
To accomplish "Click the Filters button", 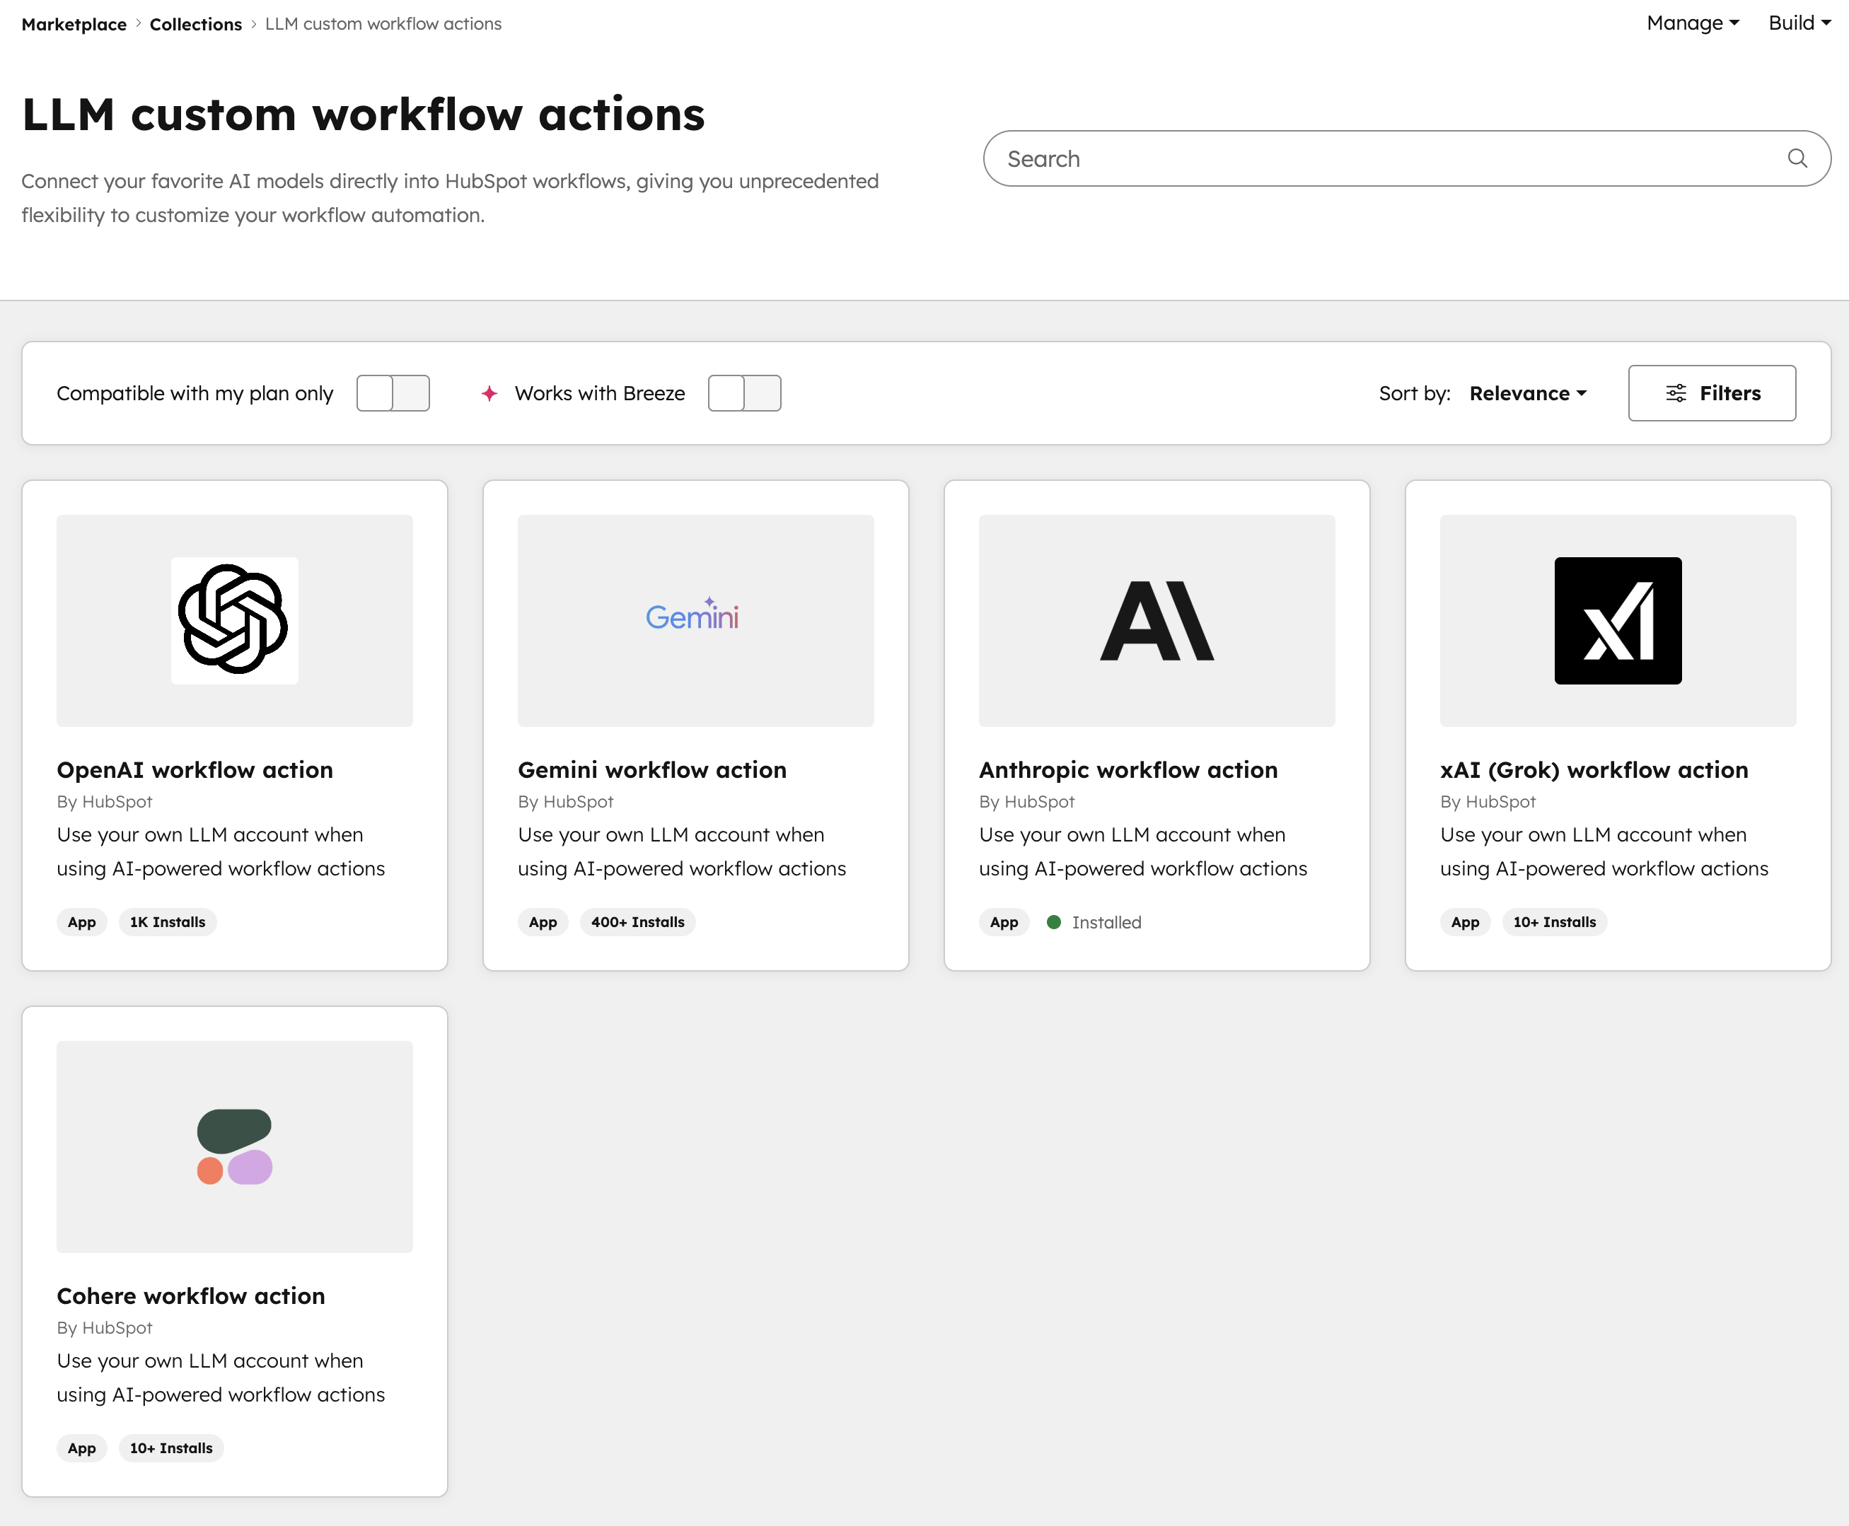I will pyautogui.click(x=1710, y=393).
